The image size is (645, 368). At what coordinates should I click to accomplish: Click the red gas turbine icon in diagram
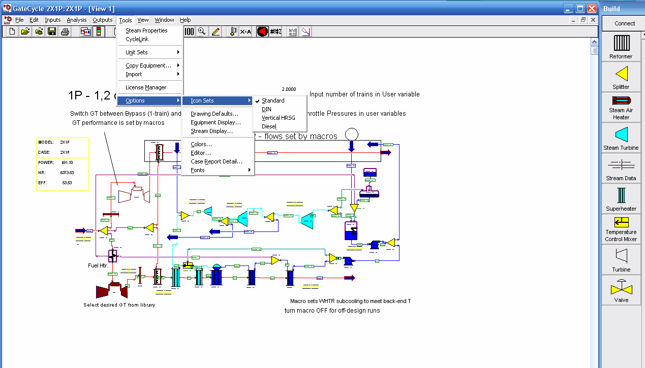pyautogui.click(x=112, y=290)
